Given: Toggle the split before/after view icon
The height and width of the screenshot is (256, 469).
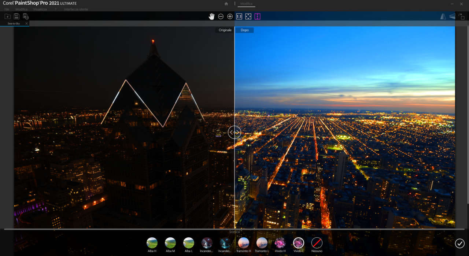Looking at the screenshot, I should (x=257, y=16).
